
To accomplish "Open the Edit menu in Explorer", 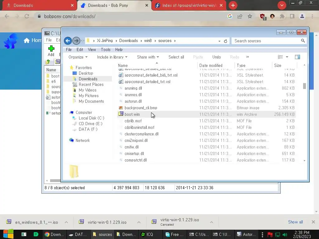I will (x=80, y=49).
